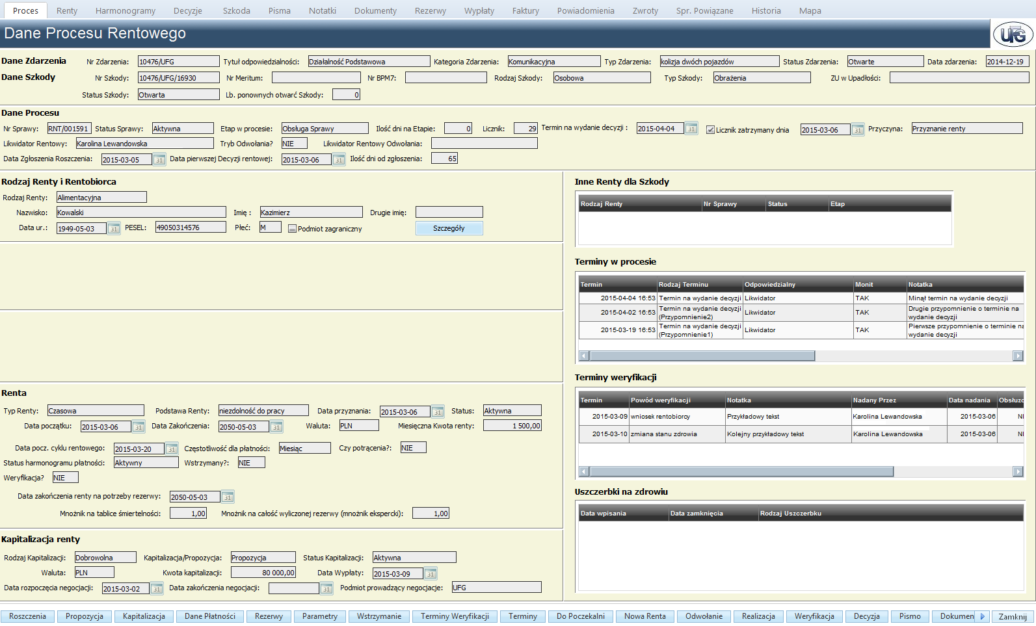This screenshot has height=626, width=1036.
Task: Click the Terminy Weryfikacji button
Action: (x=455, y=616)
